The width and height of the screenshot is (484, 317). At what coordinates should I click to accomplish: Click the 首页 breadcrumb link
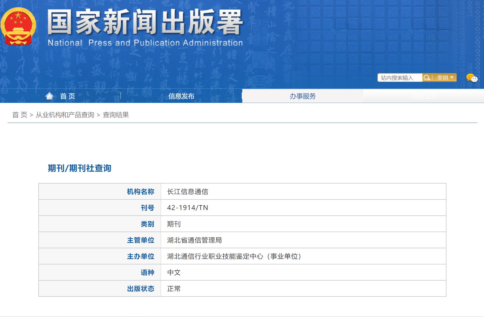[20, 115]
